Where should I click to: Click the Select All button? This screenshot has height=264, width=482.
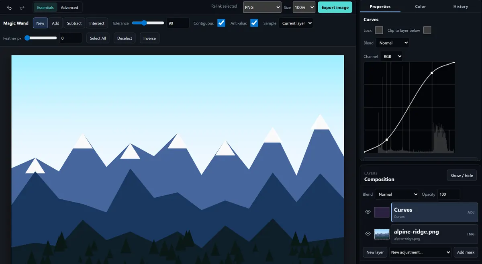pyautogui.click(x=98, y=38)
